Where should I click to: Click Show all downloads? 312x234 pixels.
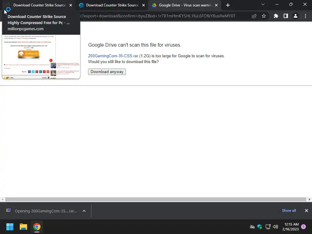(x=289, y=211)
